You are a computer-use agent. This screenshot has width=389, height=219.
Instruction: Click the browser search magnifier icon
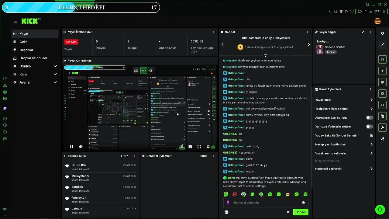367,5
